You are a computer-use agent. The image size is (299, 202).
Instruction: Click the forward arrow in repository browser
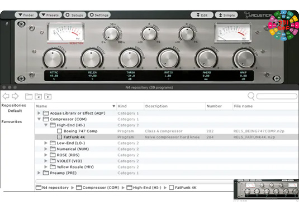[15, 96]
